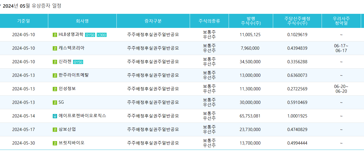Click the 0.4394839 allotment ratio
Image resolution: width=364 pixels, height=156 pixels.
click(x=297, y=48)
